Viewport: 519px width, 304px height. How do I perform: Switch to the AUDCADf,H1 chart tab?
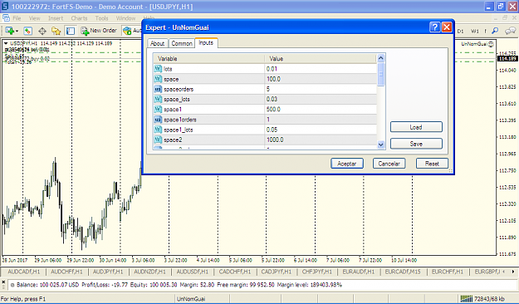click(24, 272)
